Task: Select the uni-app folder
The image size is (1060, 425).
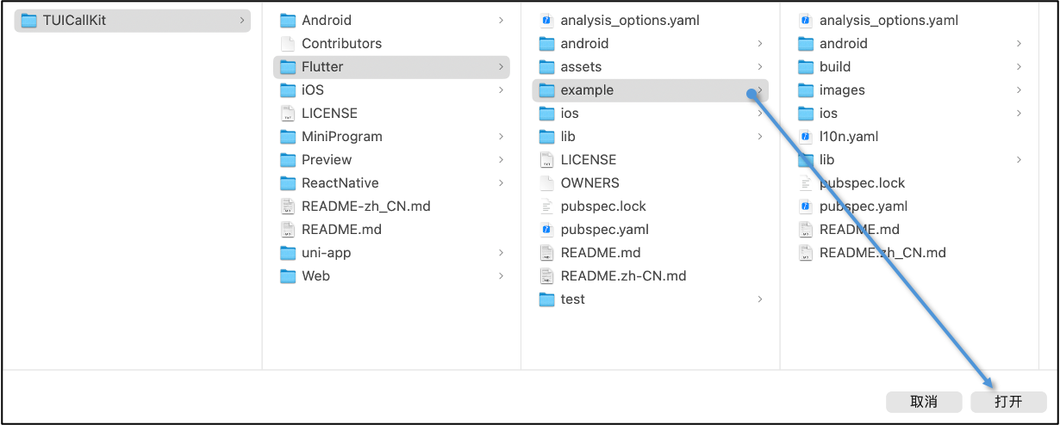Action: tap(326, 253)
